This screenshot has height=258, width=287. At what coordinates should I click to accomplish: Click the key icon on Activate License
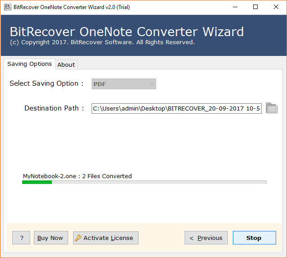[x=78, y=238]
